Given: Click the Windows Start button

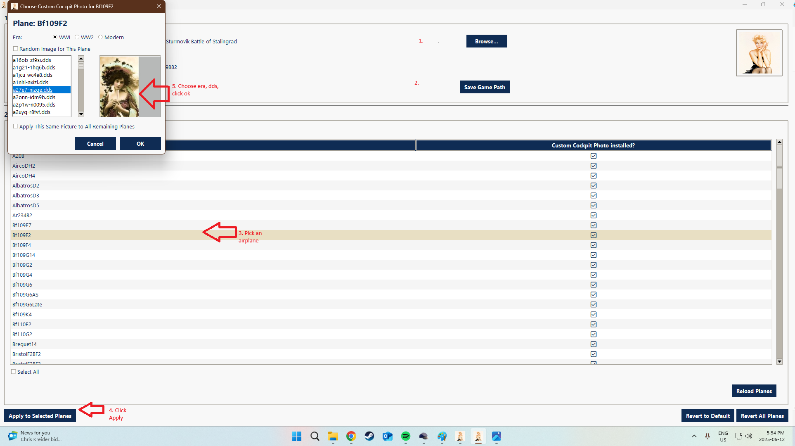Looking at the screenshot, I should click(296, 436).
